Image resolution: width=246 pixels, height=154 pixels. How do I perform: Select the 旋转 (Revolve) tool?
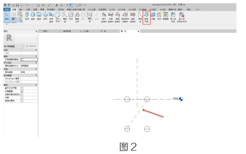pos(39,16)
